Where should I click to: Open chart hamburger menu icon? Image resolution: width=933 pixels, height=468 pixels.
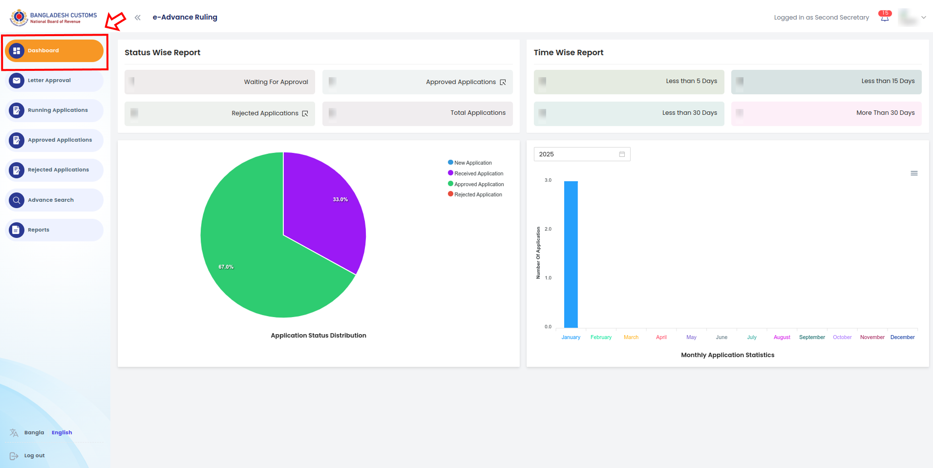click(x=914, y=173)
